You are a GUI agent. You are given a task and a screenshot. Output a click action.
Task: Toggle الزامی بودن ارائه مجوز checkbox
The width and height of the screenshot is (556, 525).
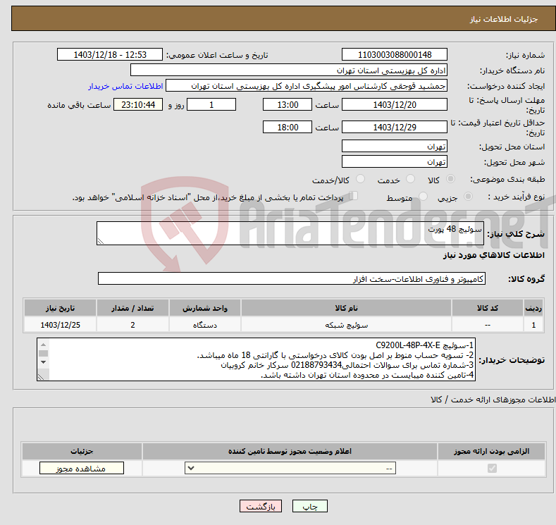[x=492, y=469]
